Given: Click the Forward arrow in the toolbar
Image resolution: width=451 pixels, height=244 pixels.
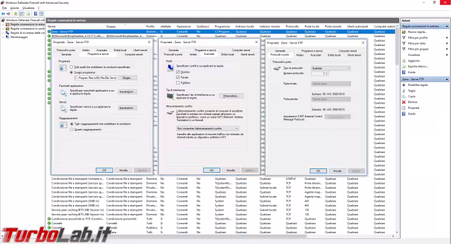Looking at the screenshot, I should point(8,14).
